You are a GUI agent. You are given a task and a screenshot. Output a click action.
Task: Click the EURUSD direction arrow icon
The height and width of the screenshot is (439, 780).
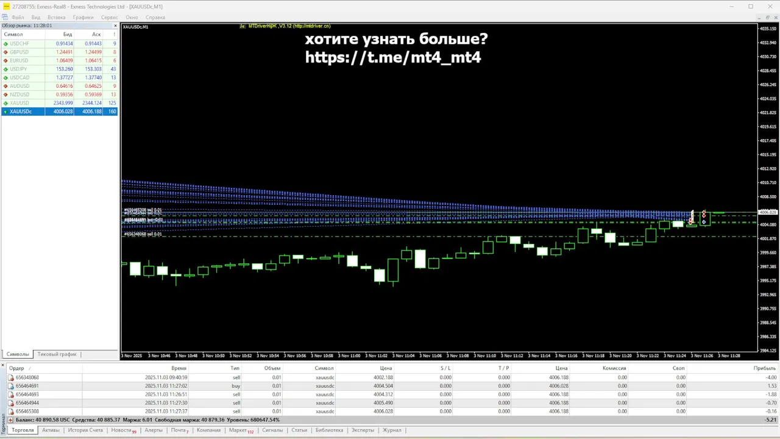6,61
